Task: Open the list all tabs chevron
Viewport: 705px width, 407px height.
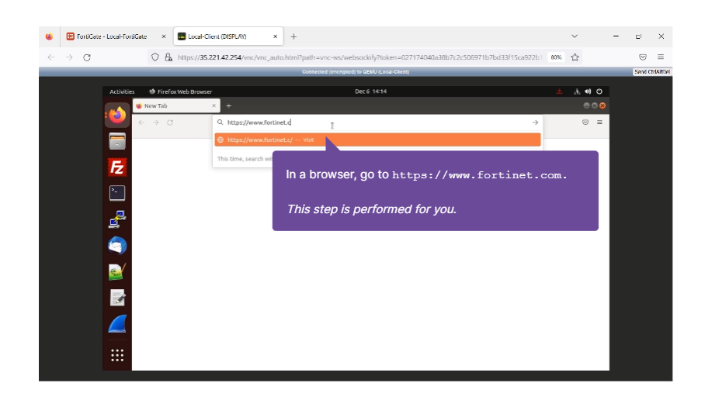Action: tap(574, 36)
